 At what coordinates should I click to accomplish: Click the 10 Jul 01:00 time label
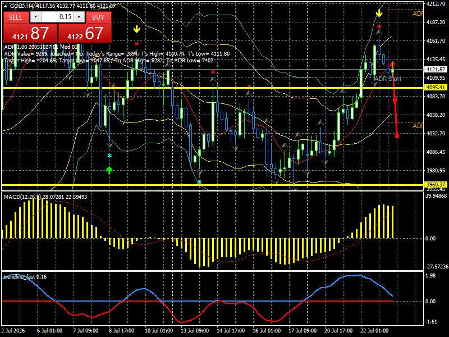tap(159, 331)
